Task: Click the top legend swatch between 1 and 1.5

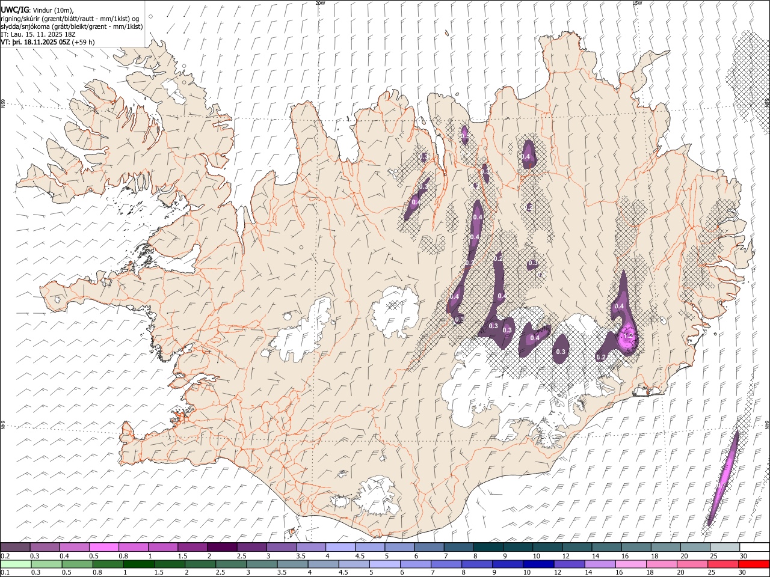Action: (162, 548)
